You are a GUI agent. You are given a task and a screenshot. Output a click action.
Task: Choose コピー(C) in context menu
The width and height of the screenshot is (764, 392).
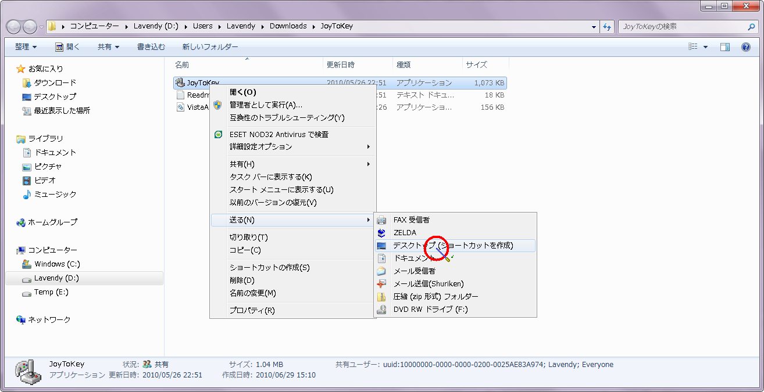(x=292, y=250)
